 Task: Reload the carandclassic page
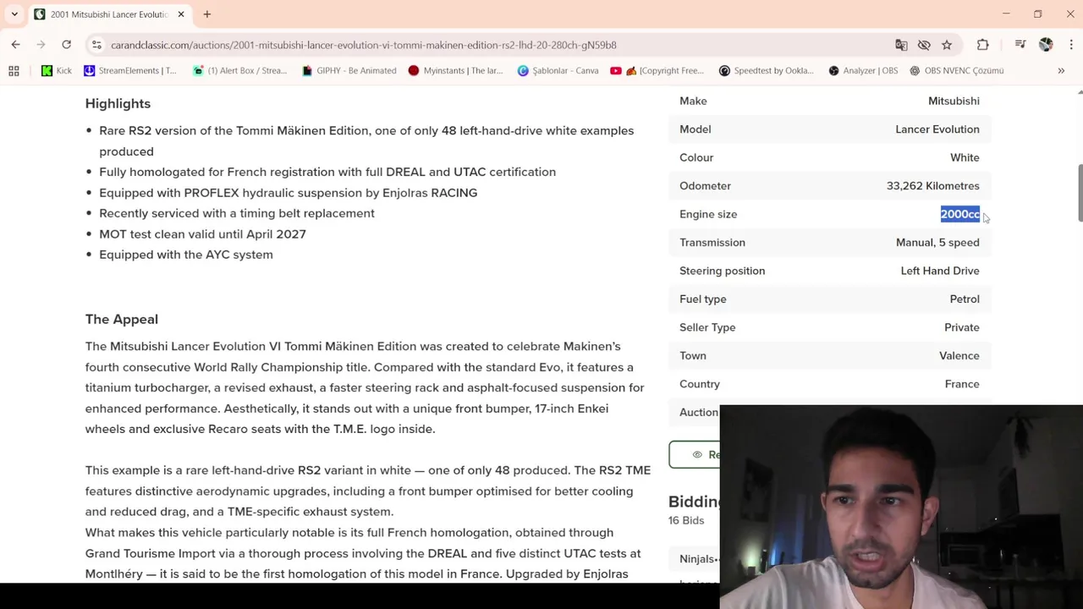[66, 45]
